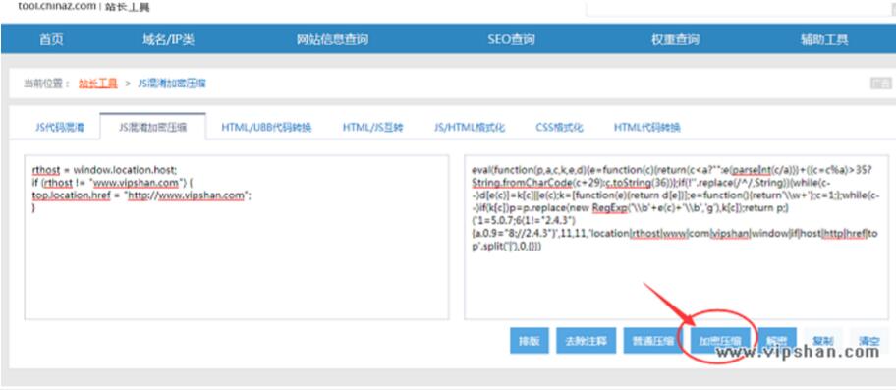Open the 权重查询 navigation menu

pyautogui.click(x=675, y=40)
